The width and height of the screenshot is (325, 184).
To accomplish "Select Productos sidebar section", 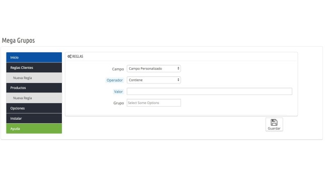I will tap(34, 88).
